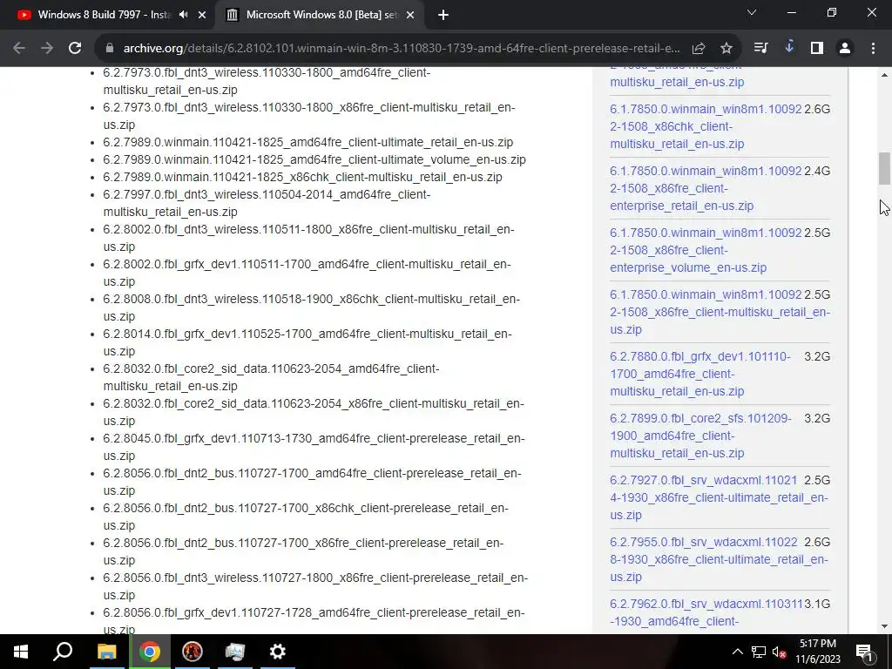Open a new browser tab
This screenshot has height=669, width=892.
point(443,16)
